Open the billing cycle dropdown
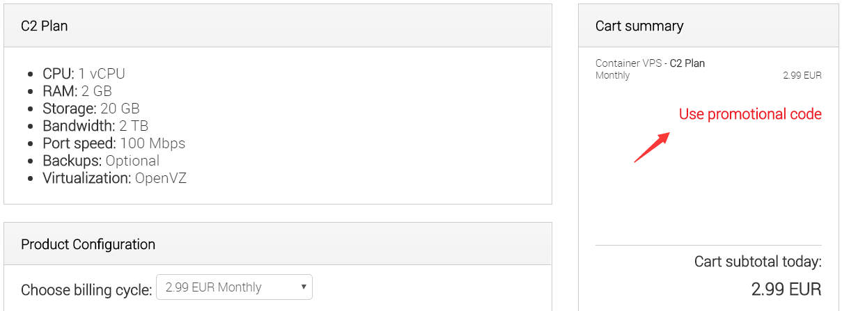The width and height of the screenshot is (842, 311). tap(234, 287)
